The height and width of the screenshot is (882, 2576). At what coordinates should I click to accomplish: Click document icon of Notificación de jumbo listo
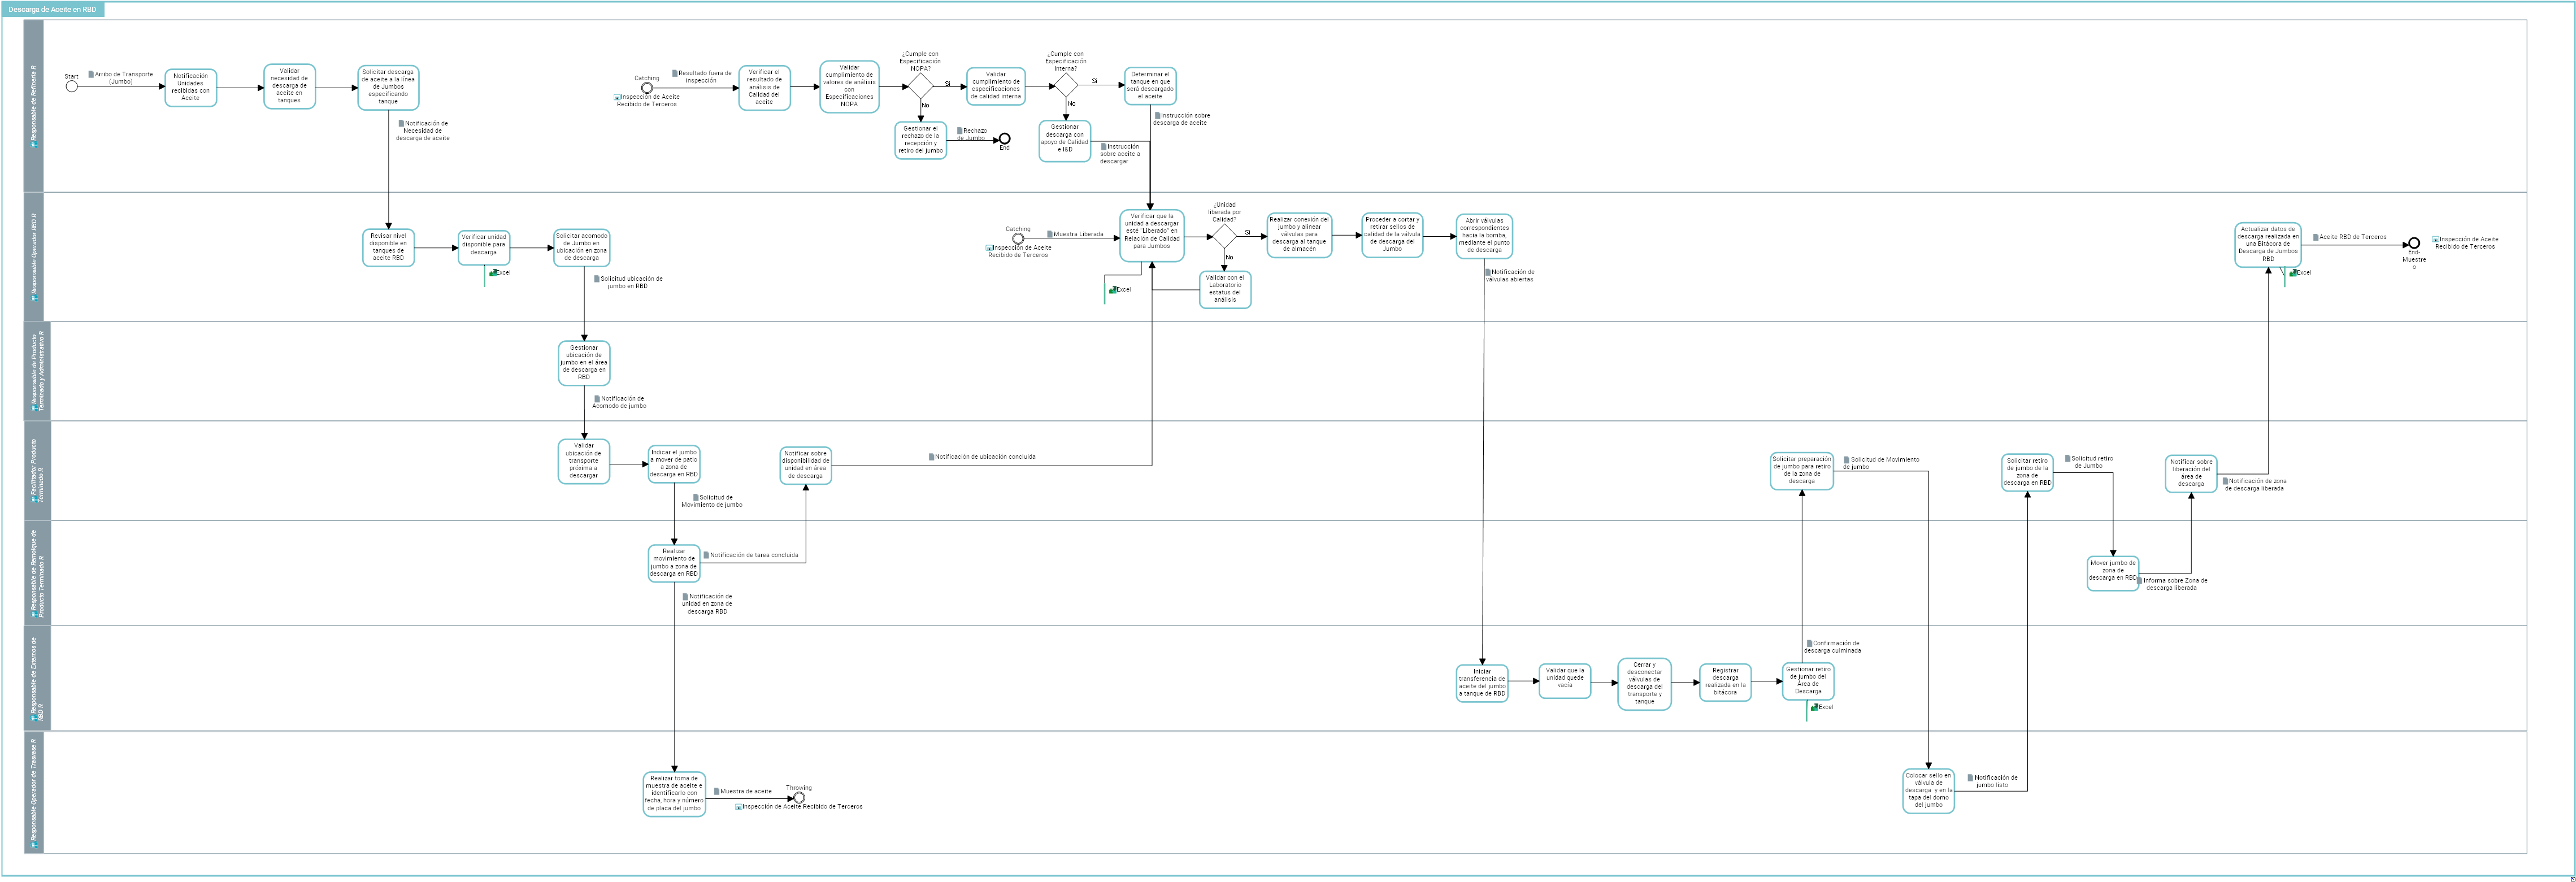pos(1970,777)
